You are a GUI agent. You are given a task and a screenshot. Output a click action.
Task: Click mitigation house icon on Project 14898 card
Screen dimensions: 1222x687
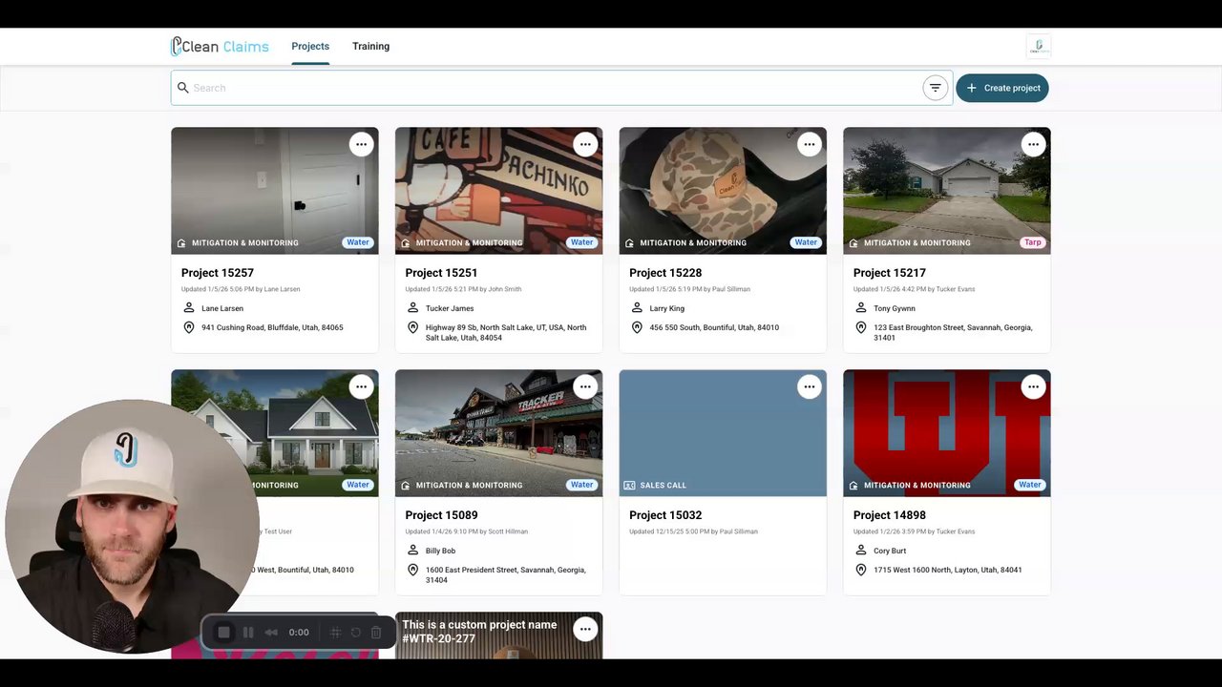pyautogui.click(x=853, y=486)
